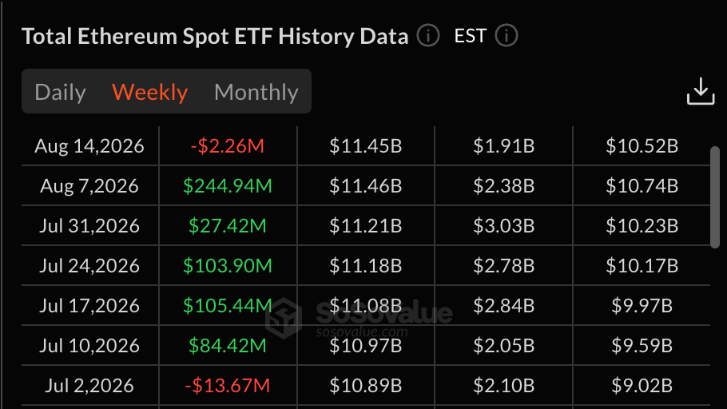Click the download data icon

click(x=701, y=91)
